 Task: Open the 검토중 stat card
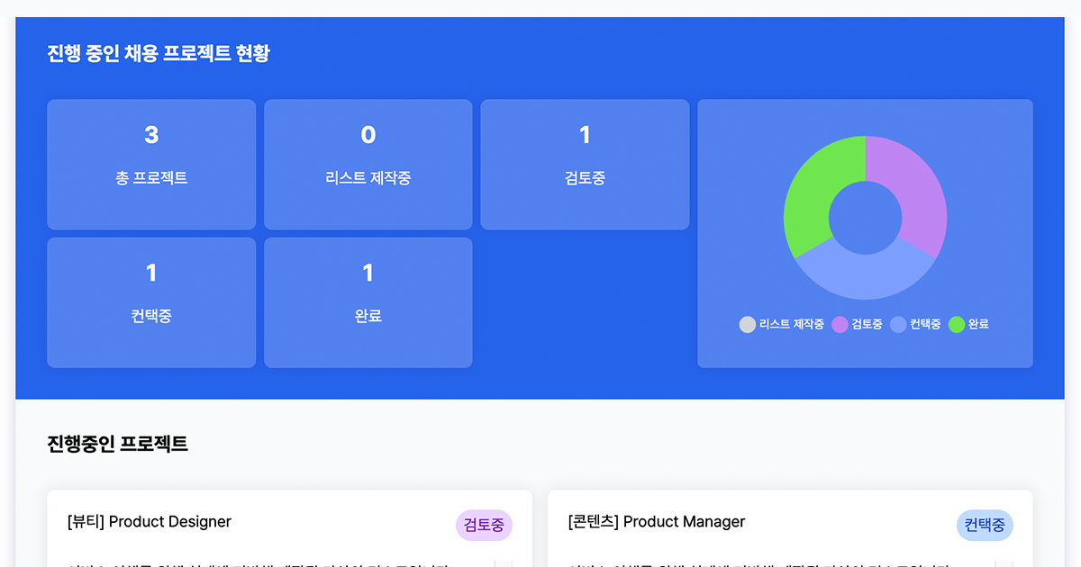tap(585, 164)
